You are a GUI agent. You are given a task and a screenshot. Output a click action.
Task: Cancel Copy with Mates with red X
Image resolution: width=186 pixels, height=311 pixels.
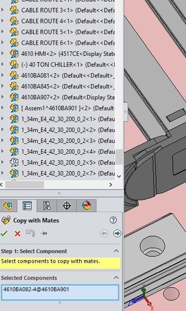[17, 234]
